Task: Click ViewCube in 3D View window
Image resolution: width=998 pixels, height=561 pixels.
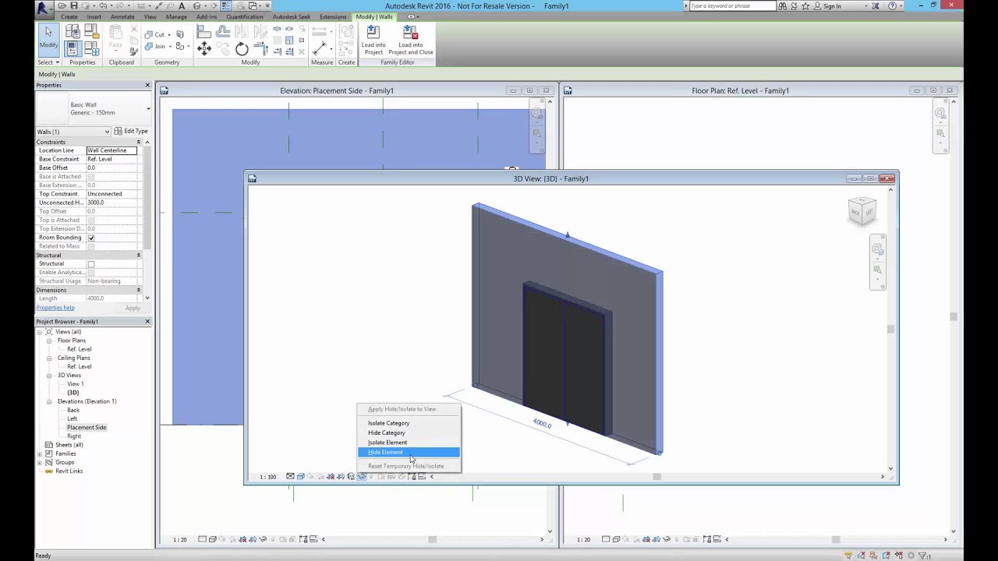Action: pyautogui.click(x=862, y=212)
